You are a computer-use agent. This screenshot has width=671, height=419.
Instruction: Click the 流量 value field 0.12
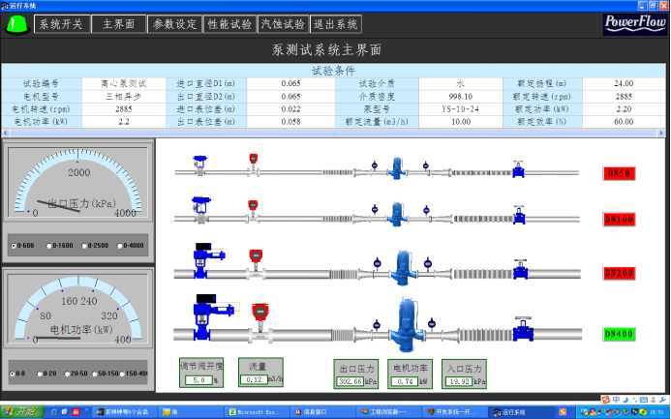tap(255, 379)
